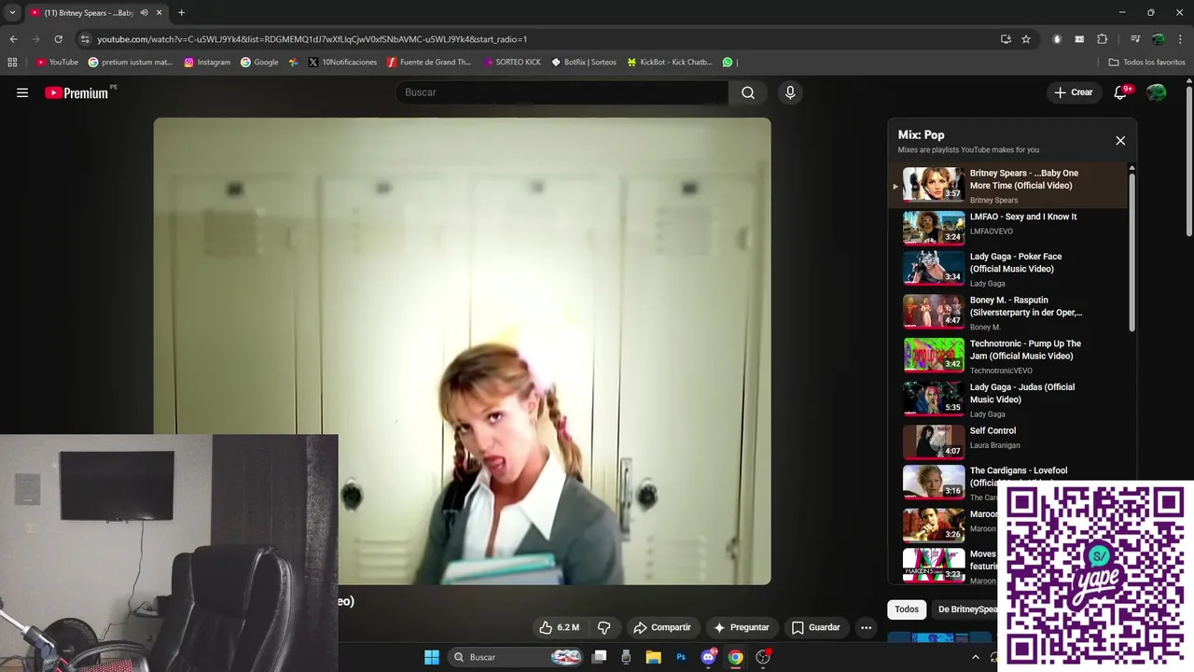Open Chrome three-dot menu
The image size is (1194, 672).
[x=1181, y=39]
